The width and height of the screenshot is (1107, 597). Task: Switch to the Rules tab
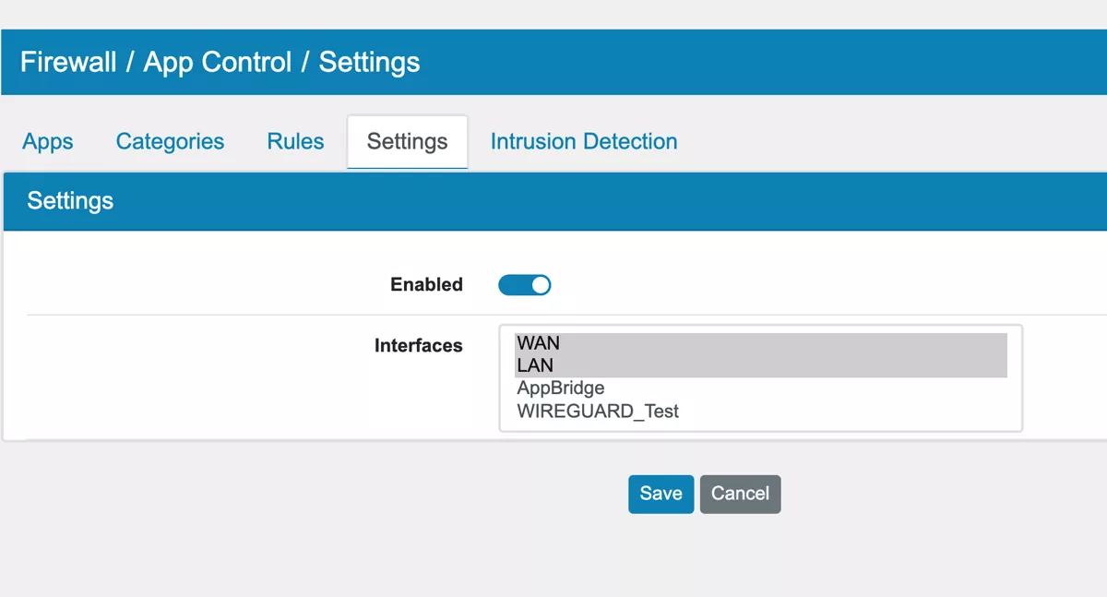pos(295,141)
